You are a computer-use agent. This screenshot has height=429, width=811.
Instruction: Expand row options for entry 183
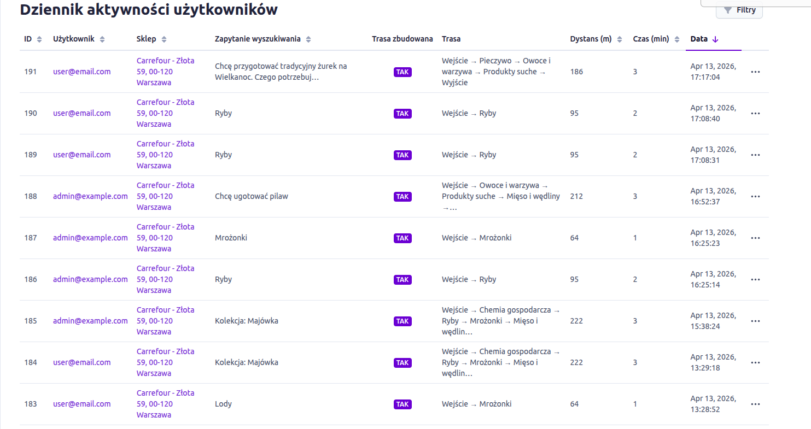755,404
